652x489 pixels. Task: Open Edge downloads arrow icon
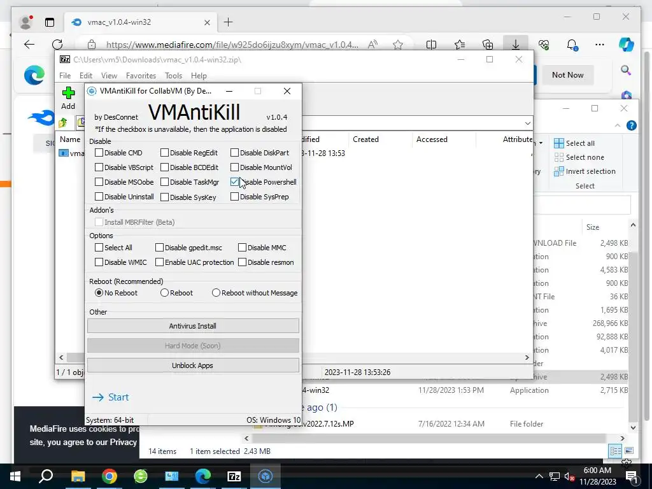pos(516,45)
